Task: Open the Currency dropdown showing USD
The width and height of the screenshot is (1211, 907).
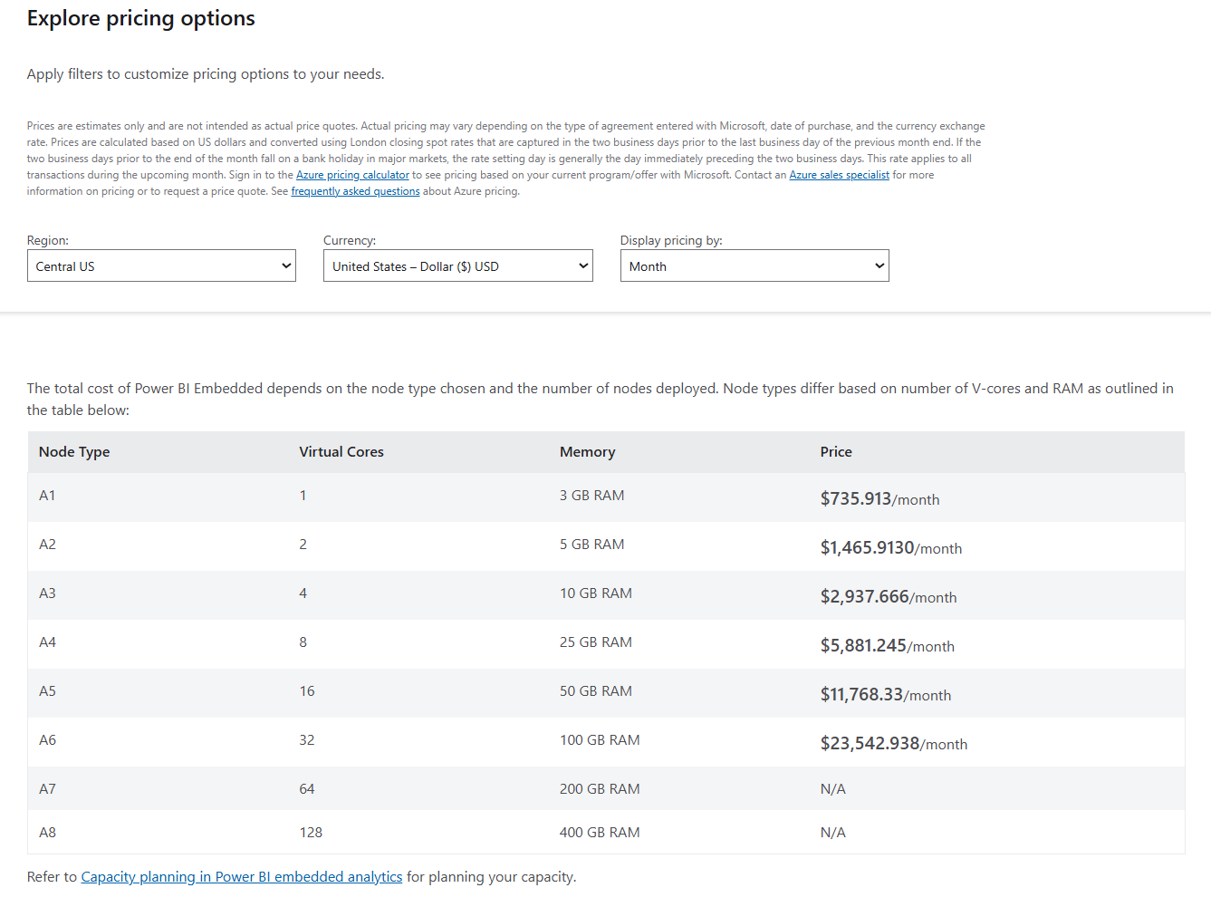Action: (x=457, y=265)
